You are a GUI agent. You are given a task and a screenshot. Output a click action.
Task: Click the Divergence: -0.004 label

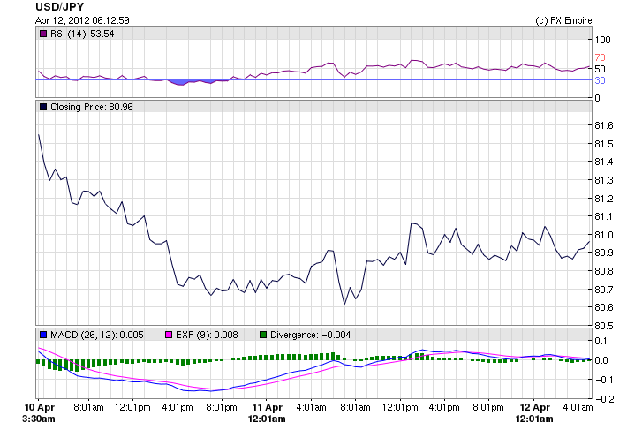tap(311, 335)
